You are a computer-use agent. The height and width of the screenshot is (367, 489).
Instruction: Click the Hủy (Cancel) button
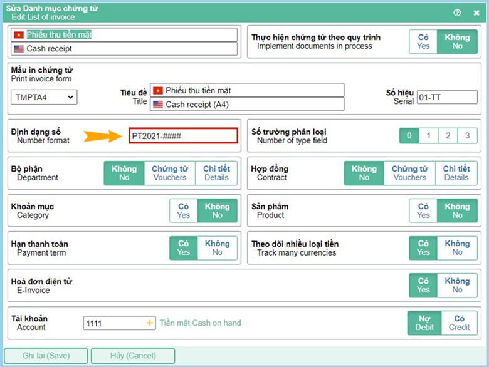(x=132, y=356)
